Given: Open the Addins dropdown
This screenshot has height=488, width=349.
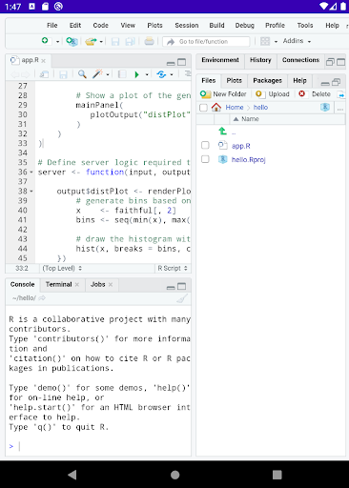Looking at the screenshot, I should (297, 41).
